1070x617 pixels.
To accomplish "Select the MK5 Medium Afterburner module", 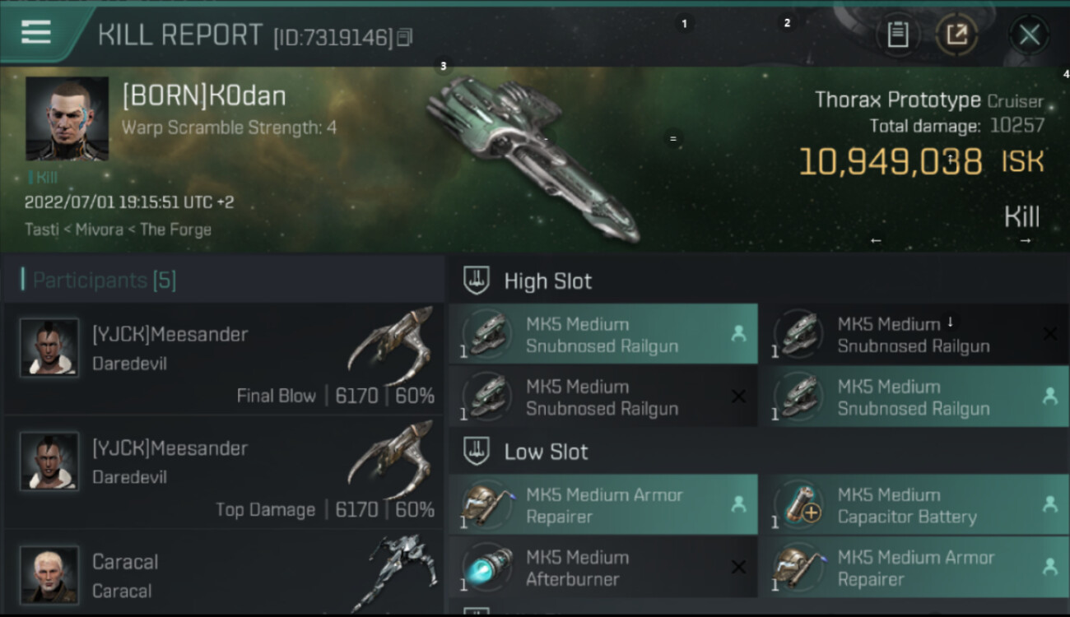I will [602, 568].
